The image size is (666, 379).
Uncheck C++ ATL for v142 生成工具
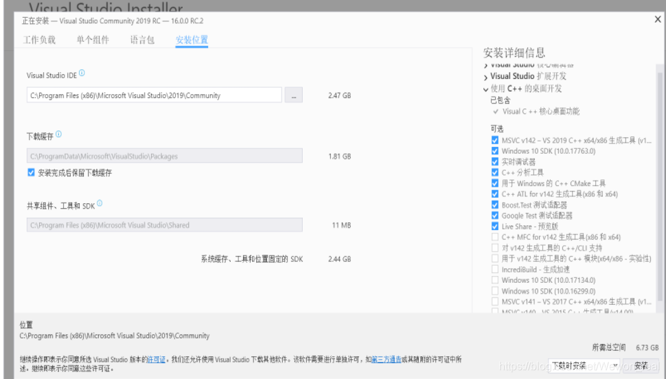click(495, 194)
